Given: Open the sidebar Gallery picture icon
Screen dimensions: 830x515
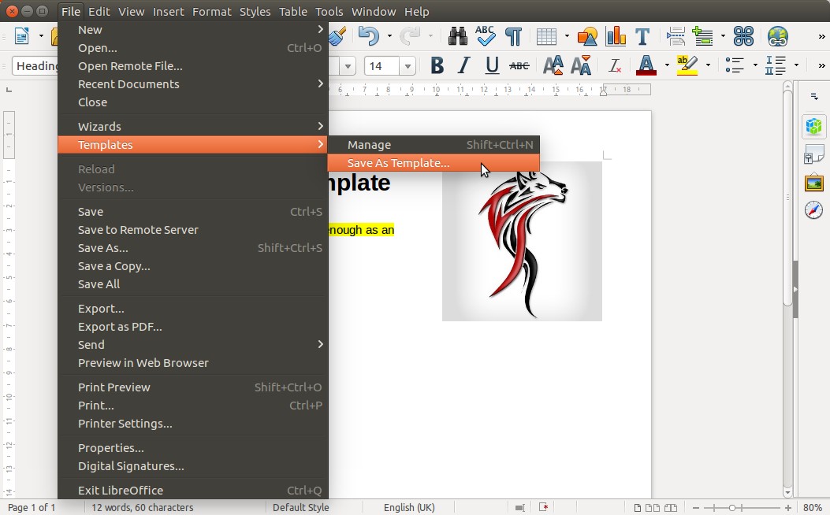Looking at the screenshot, I should click(813, 183).
